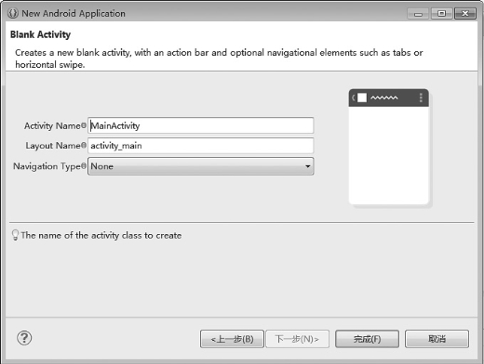Viewport: 484px width, 364px height.
Task: Focus the Activity Name text field
Action: (x=201, y=125)
